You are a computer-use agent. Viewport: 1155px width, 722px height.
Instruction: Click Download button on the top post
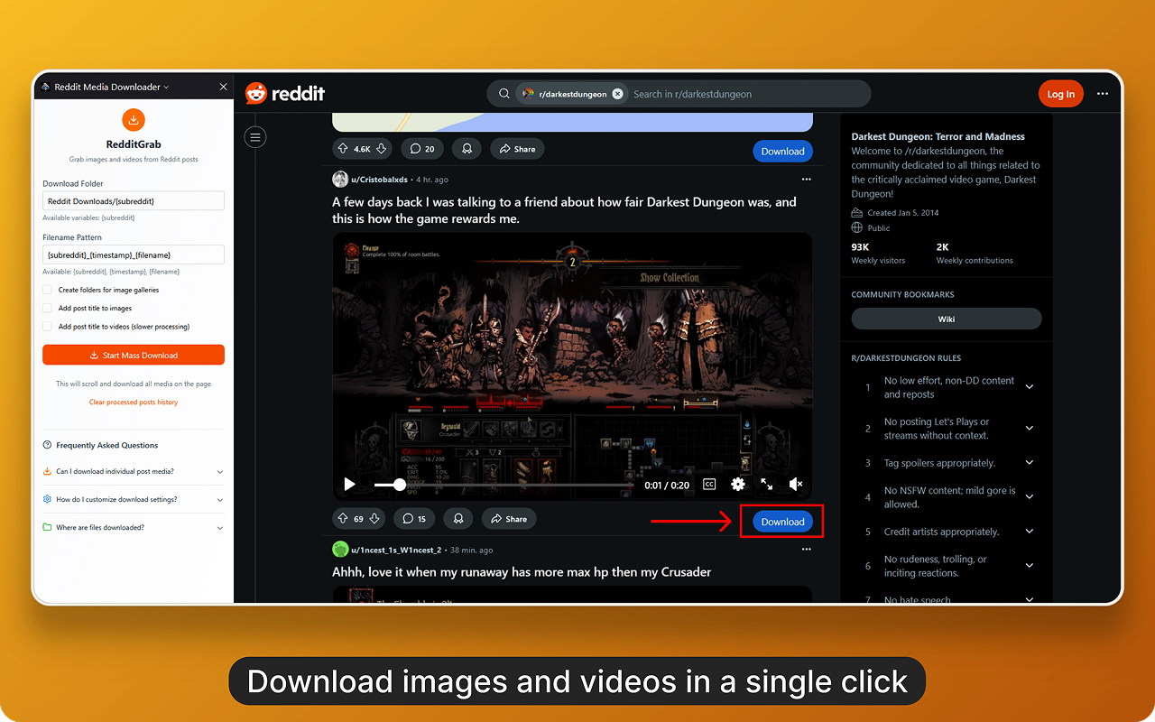click(x=782, y=152)
